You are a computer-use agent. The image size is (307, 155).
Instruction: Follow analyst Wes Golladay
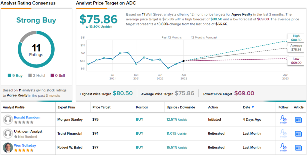point(283,147)
